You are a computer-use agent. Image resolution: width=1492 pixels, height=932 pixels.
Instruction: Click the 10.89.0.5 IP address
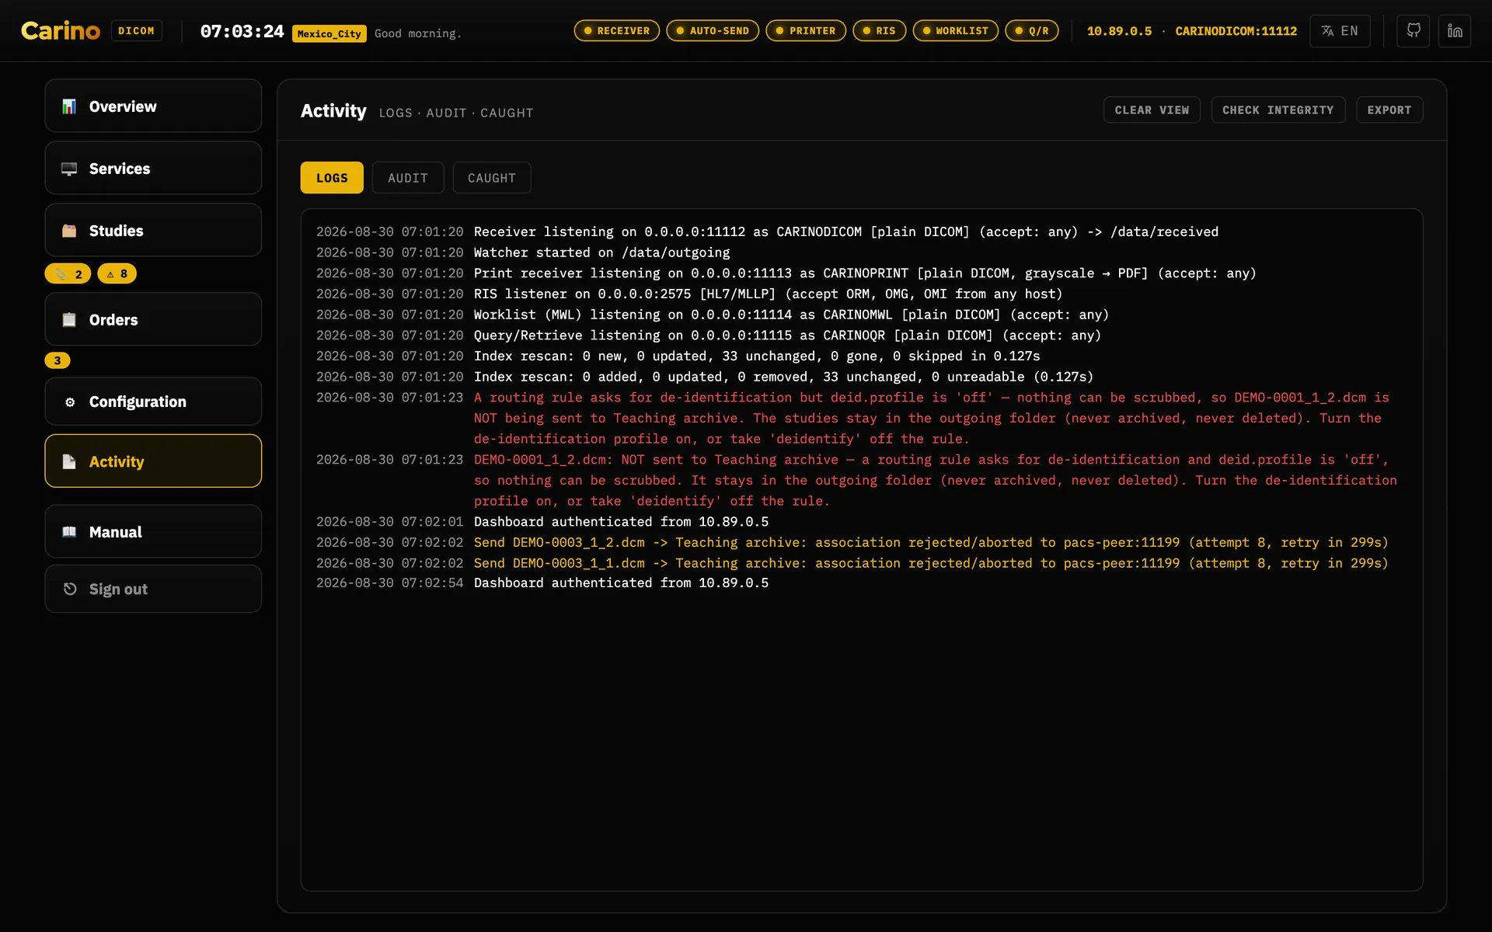coord(1119,31)
